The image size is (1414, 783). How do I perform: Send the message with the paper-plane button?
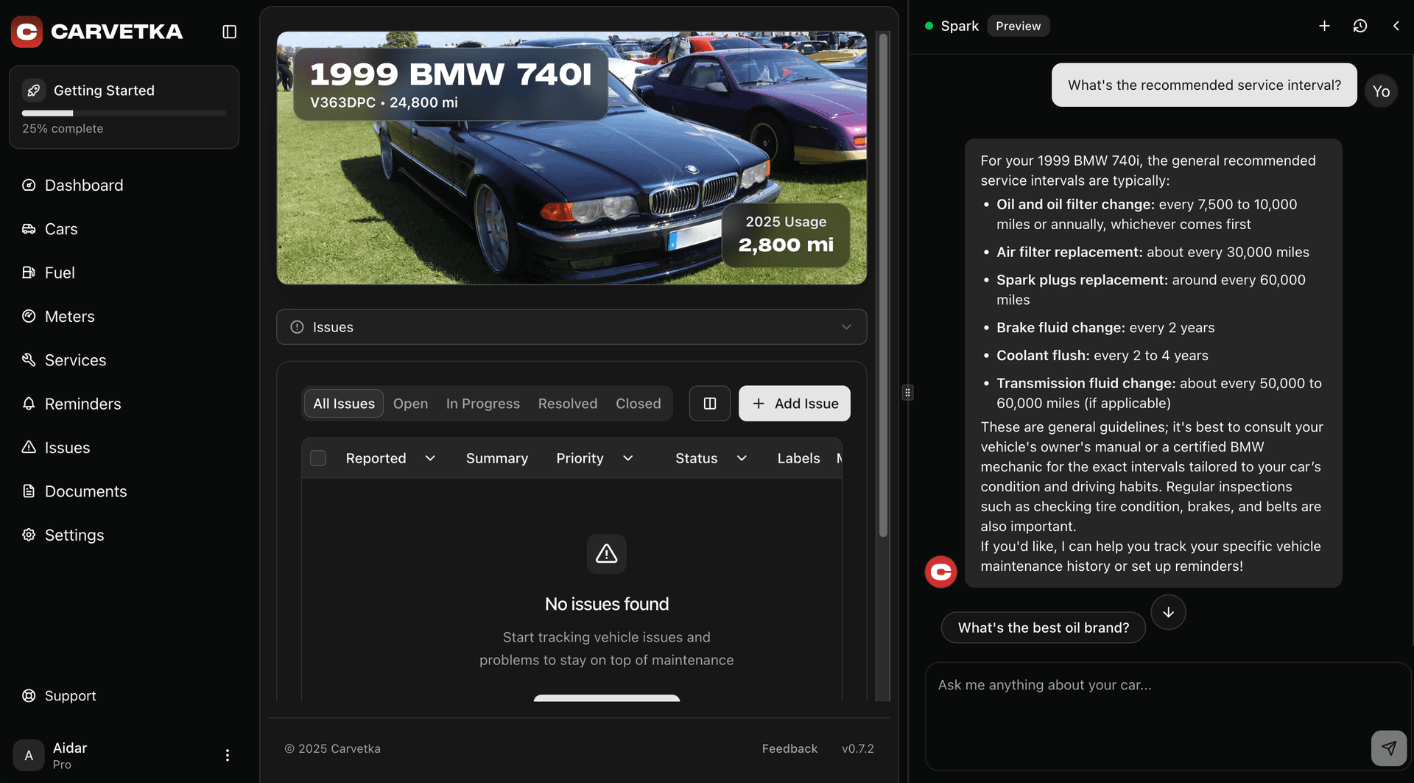(x=1389, y=748)
